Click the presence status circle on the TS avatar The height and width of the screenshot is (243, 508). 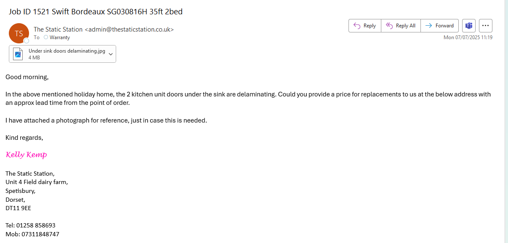click(26, 41)
